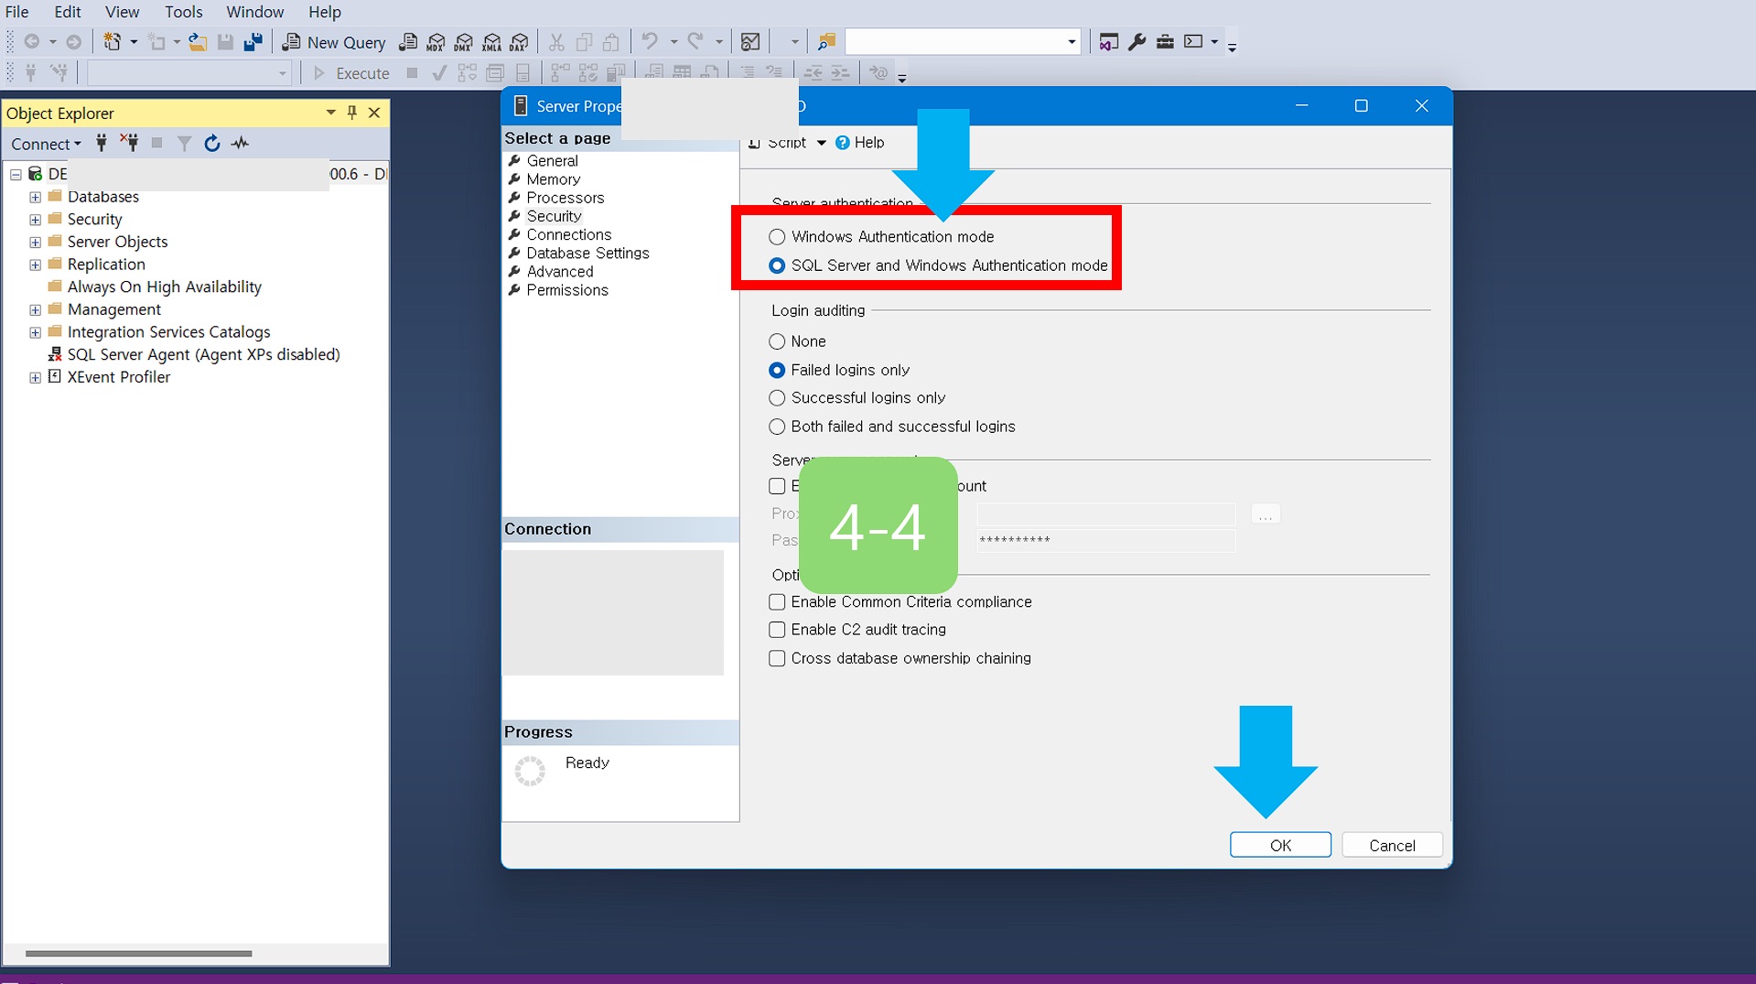Screen dimensions: 1756x984
Task: Pin the Object Explorer panel
Action: [x=352, y=113]
